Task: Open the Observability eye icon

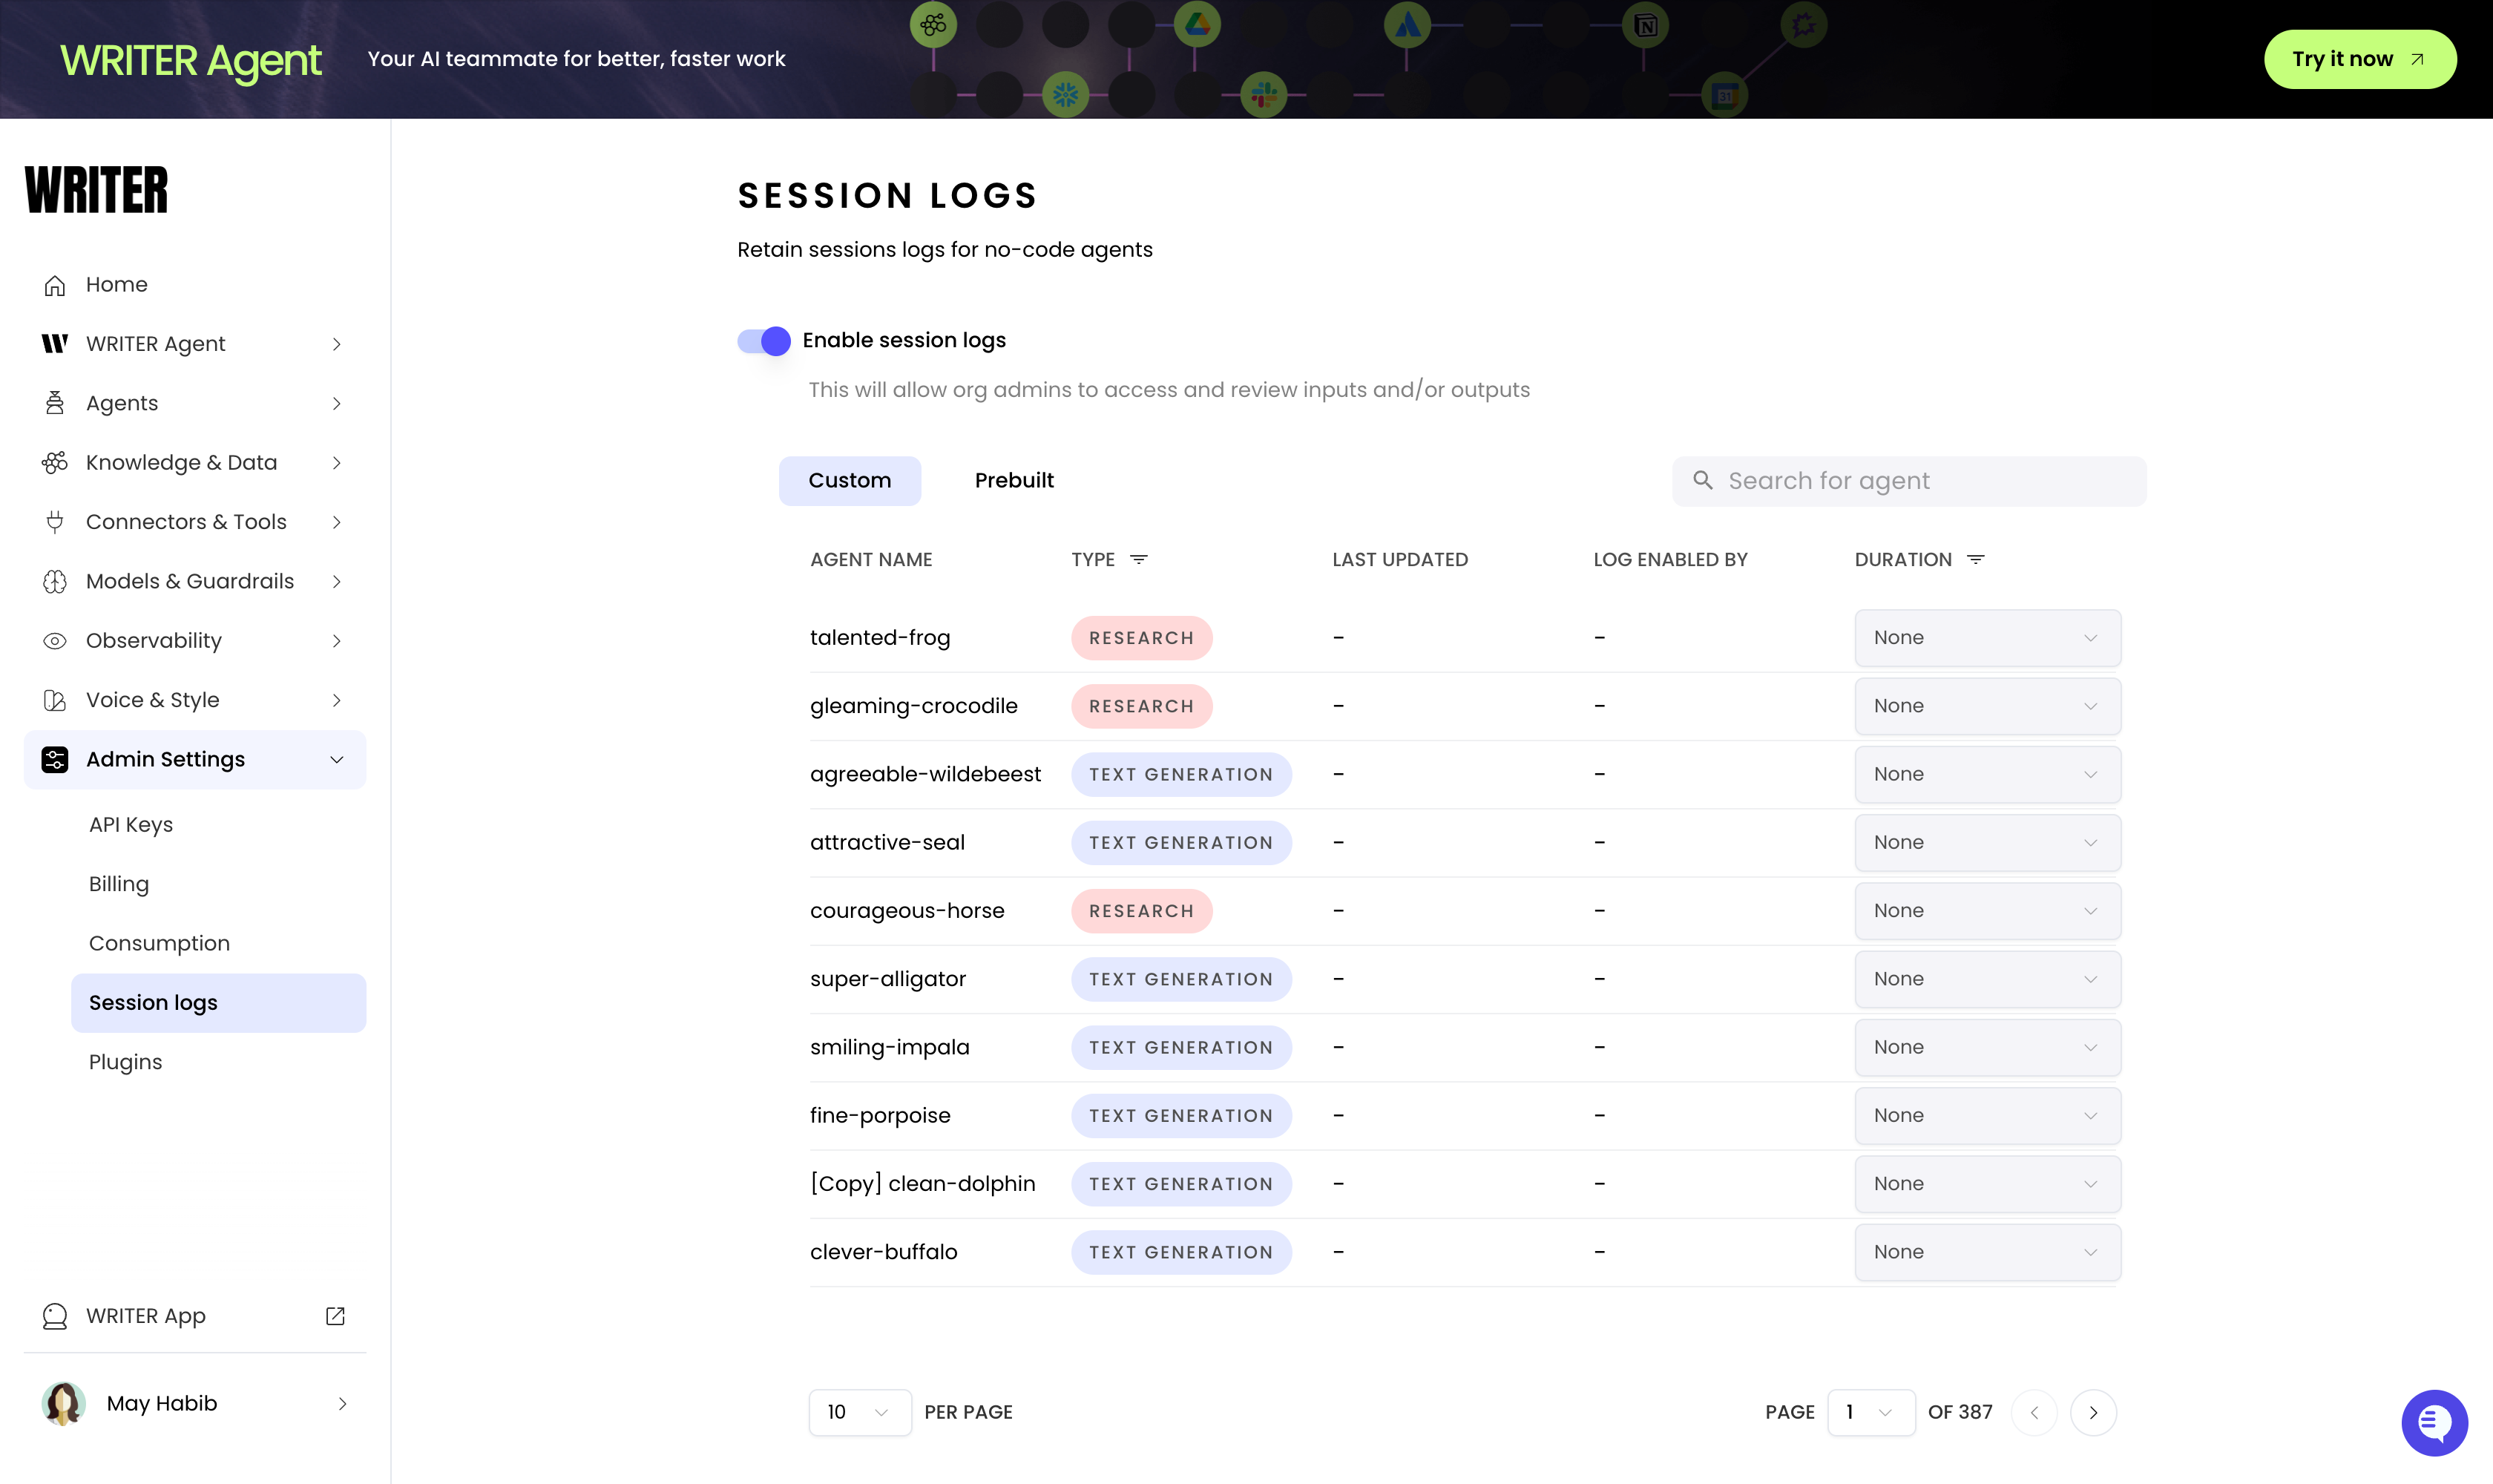Action: coord(55,640)
